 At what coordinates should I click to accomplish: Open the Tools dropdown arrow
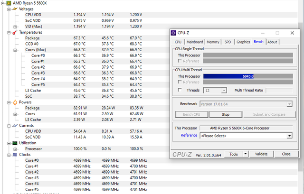[246, 154]
